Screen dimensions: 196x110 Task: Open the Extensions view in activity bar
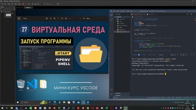click(111, 20)
